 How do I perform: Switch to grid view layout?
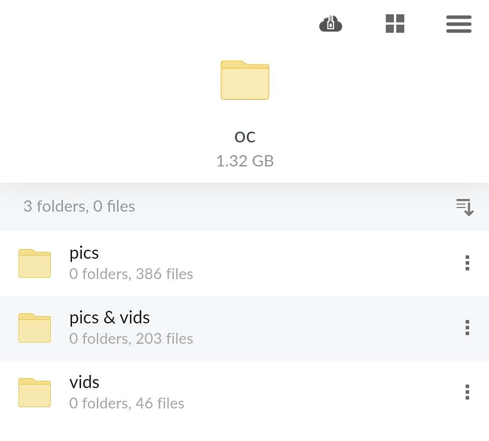pyautogui.click(x=395, y=24)
